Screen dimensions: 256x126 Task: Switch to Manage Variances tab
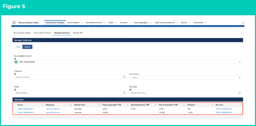pyautogui.click(x=62, y=33)
